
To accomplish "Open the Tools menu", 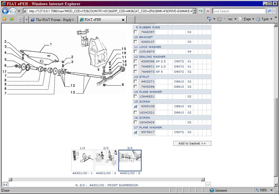I will (264, 19).
